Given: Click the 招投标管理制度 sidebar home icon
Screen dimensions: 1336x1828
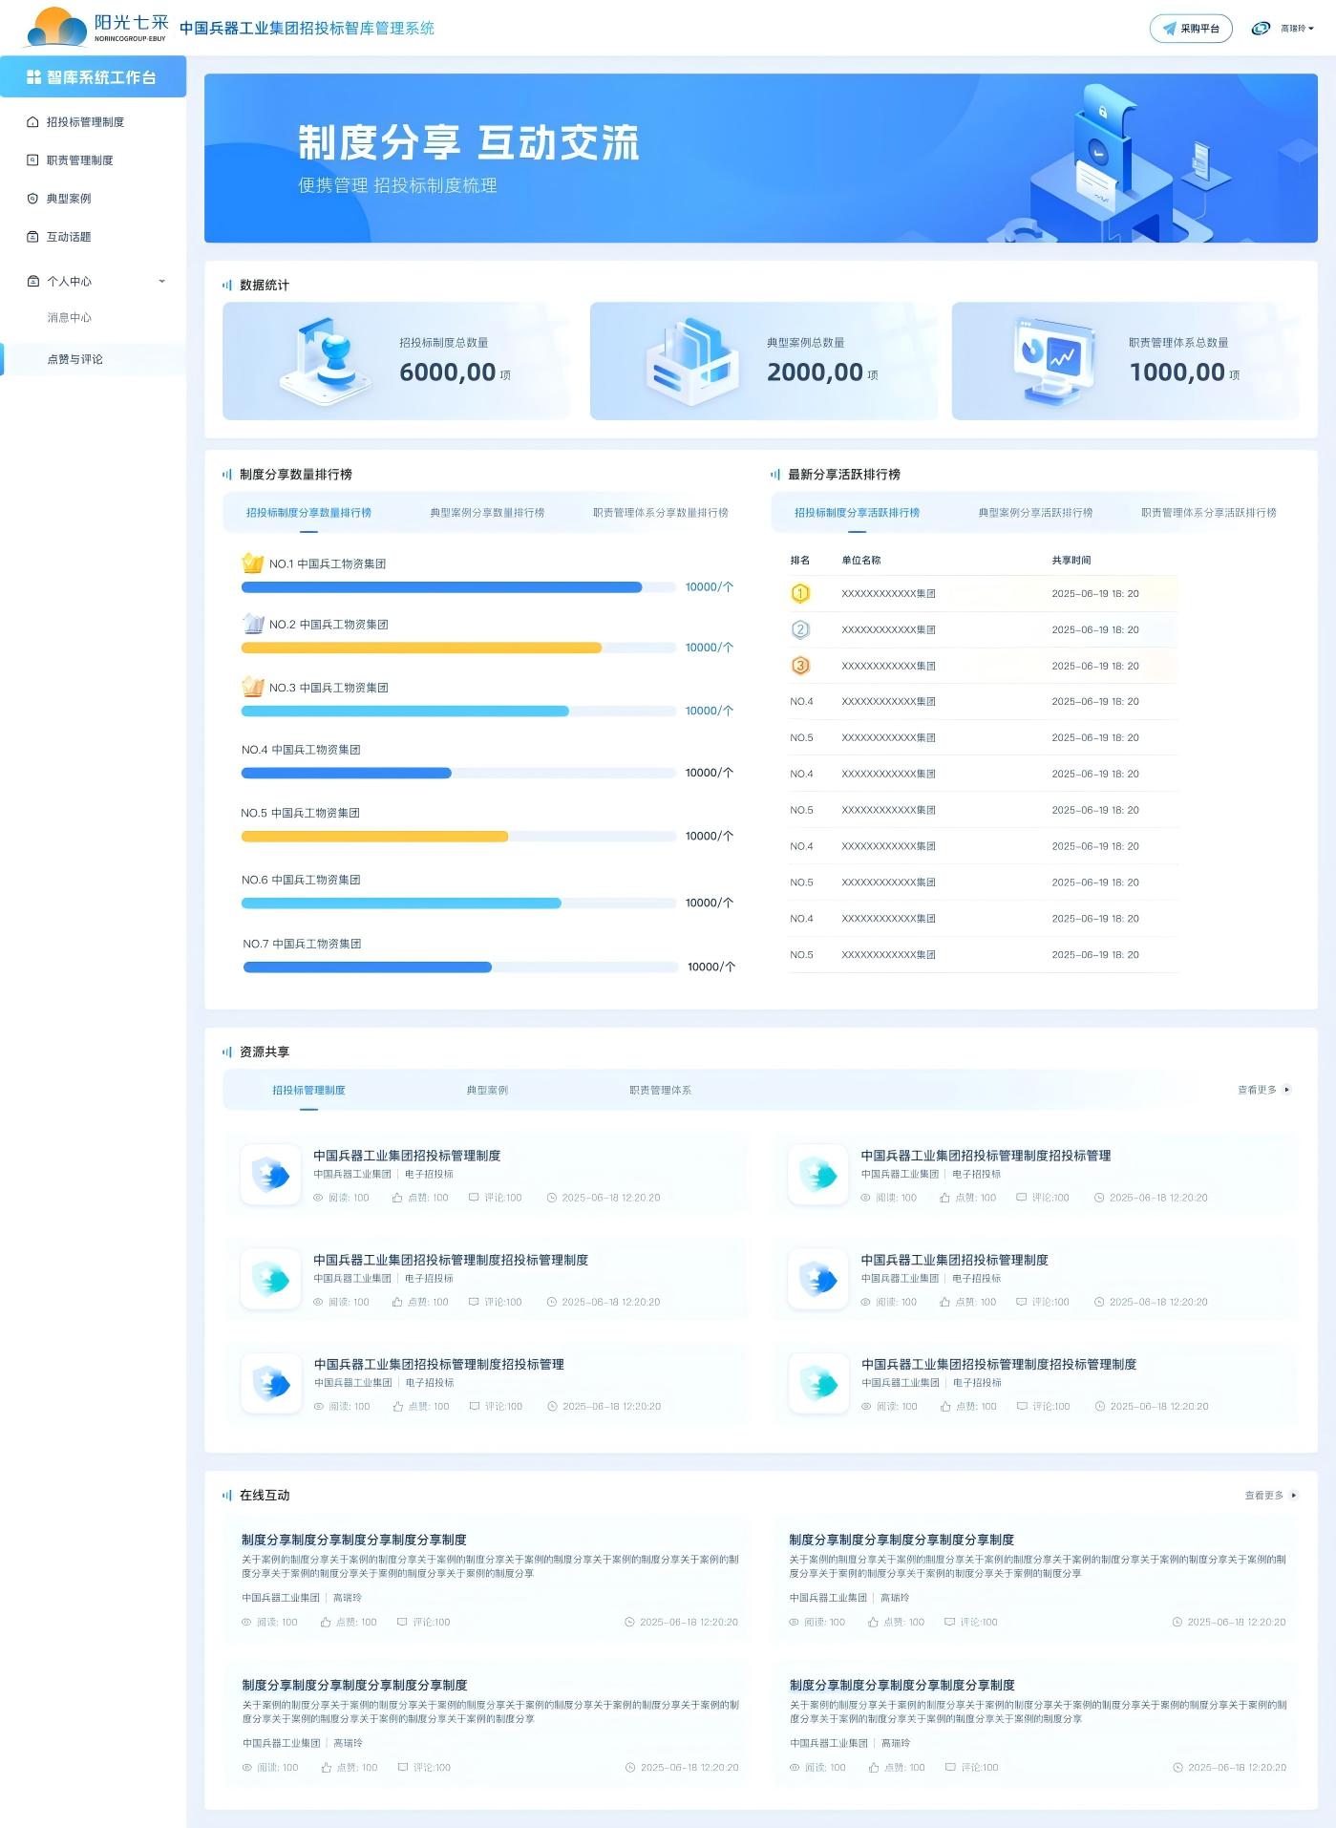Looking at the screenshot, I should 32,122.
